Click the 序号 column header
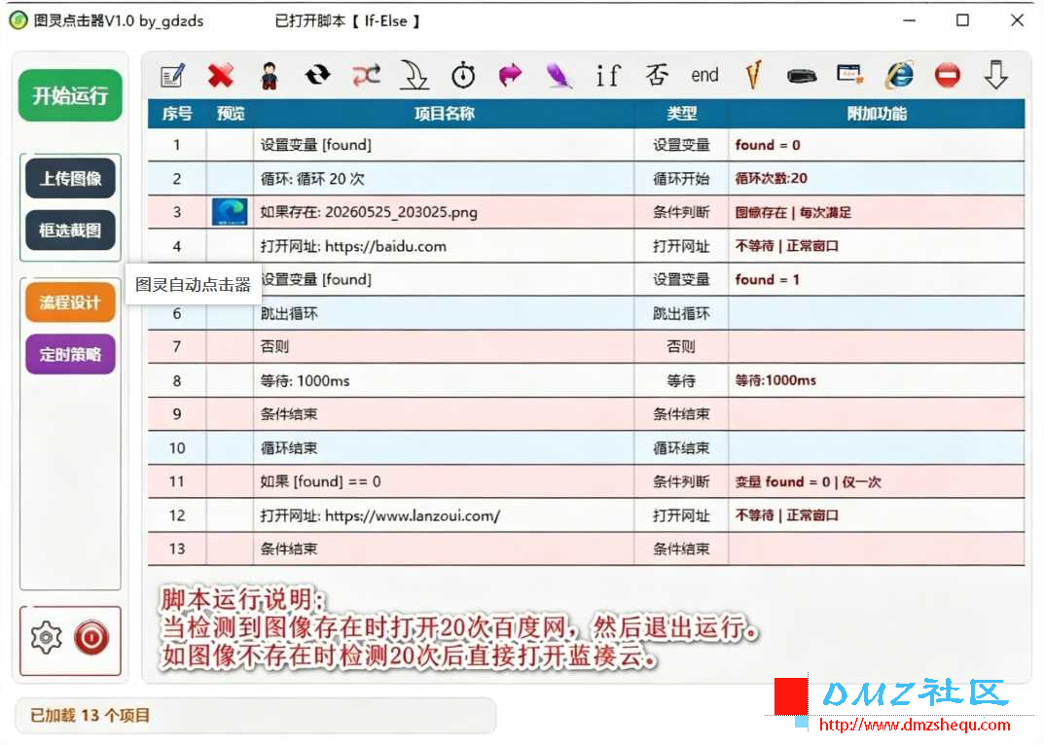The height and width of the screenshot is (745, 1044). [177, 113]
